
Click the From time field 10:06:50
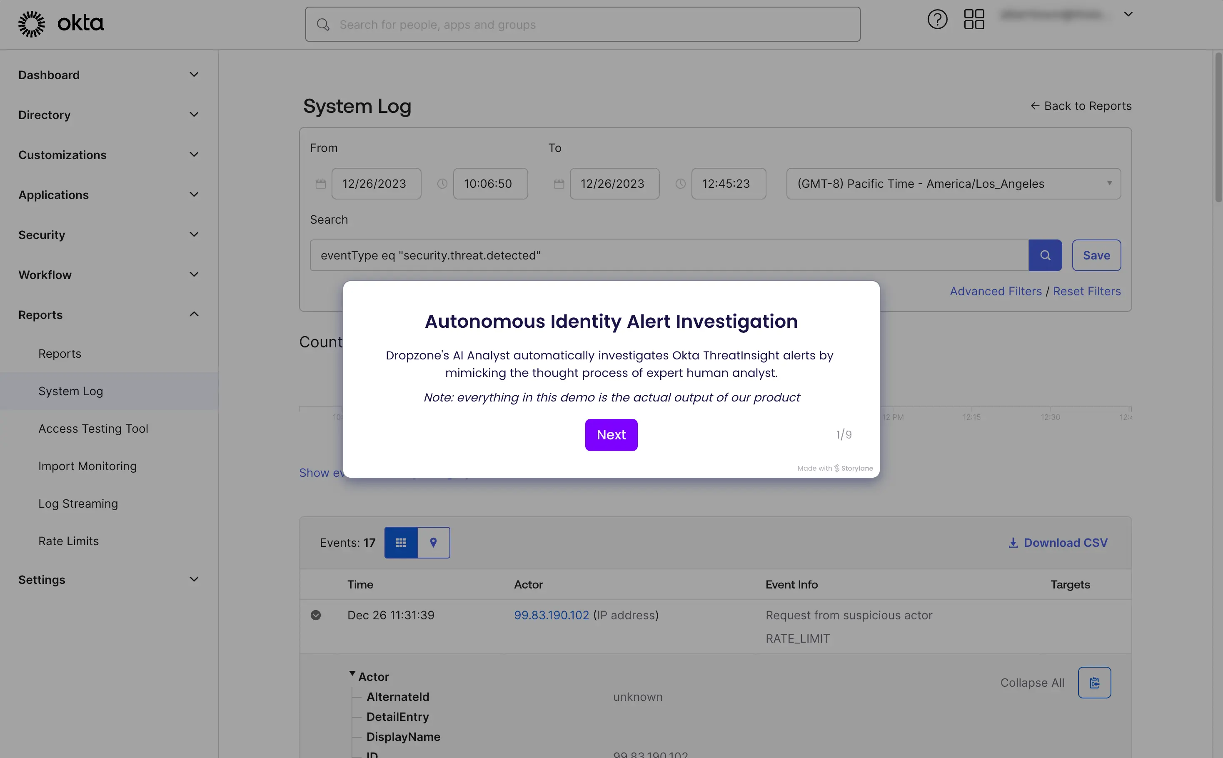coord(490,184)
